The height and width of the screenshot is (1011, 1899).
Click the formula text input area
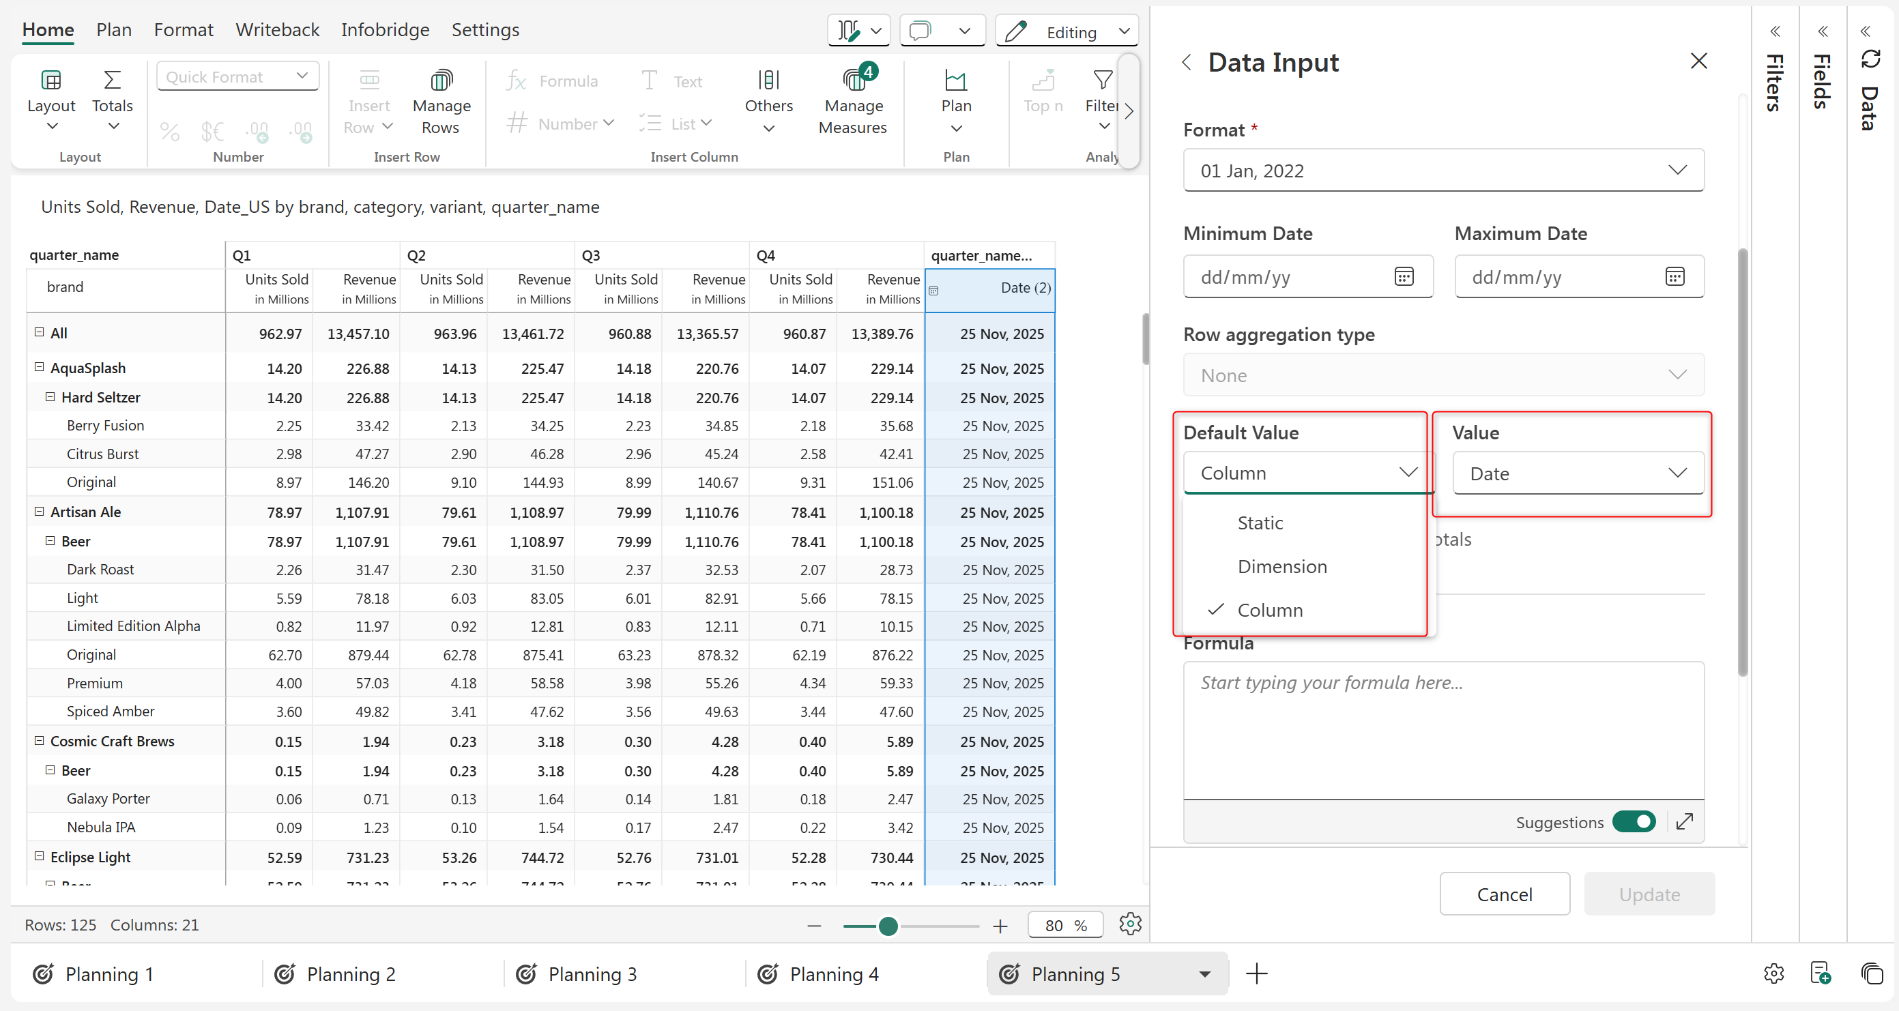1443,729
